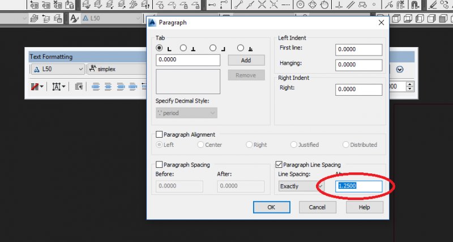Screen dimensions: 453x242
Task: Align text left in Text Formatting toolbar
Action: click(96, 87)
